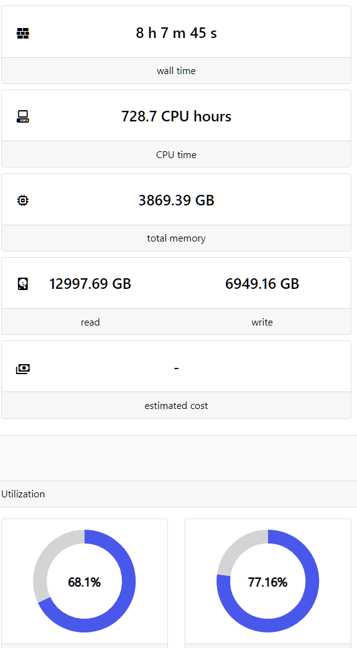Select the '77.16%' percentage text

click(268, 582)
